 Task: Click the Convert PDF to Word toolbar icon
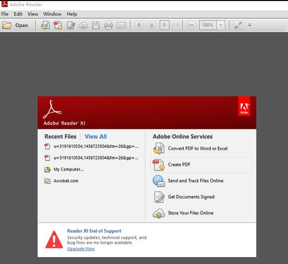45,25
